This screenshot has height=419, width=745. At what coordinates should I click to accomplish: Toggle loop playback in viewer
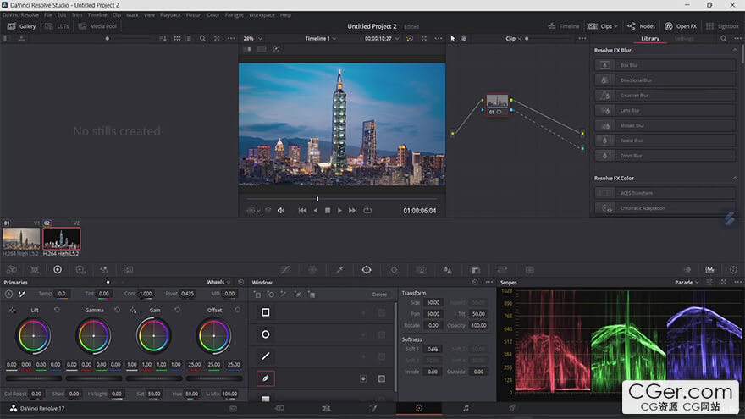367,211
